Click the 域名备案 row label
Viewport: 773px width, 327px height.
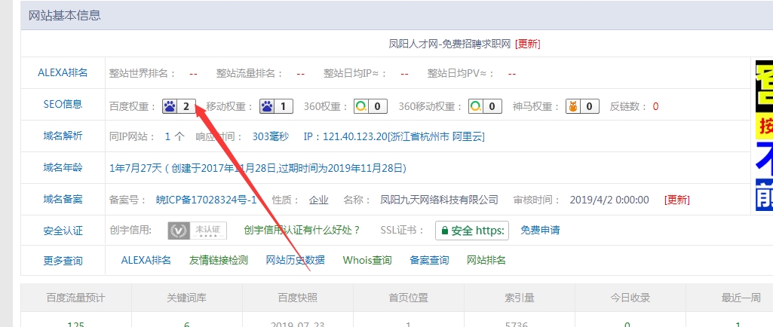pyautogui.click(x=63, y=199)
